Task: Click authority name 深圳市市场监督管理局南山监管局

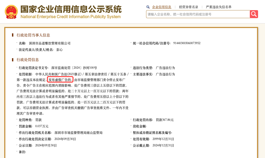Action: (78, 133)
